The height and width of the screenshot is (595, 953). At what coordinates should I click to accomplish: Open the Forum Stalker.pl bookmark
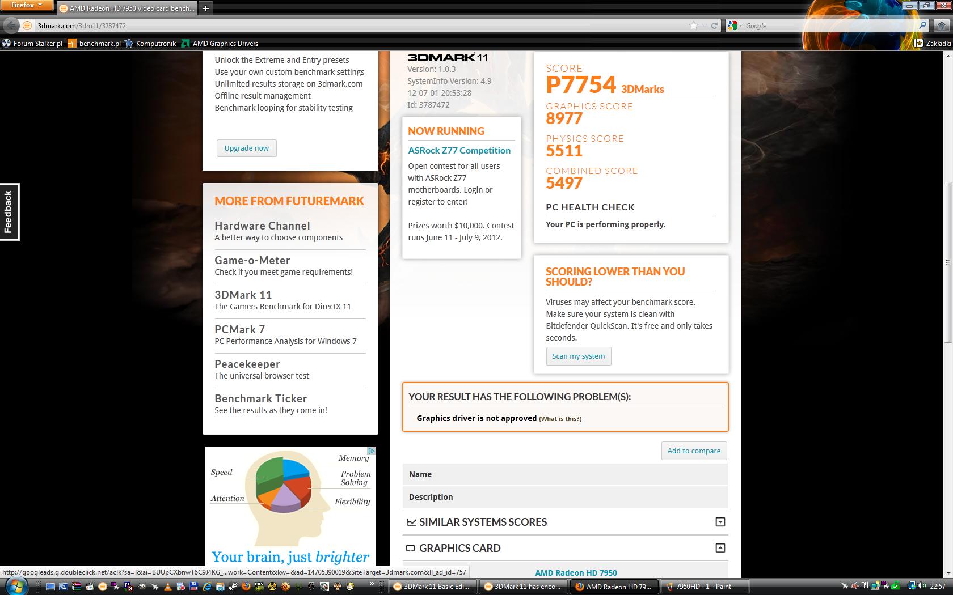coord(32,43)
